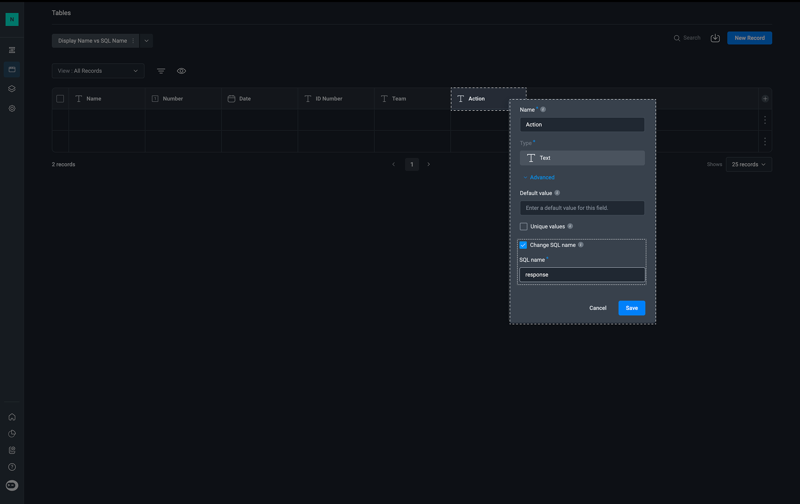800x504 pixels.
Task: Check the select-all rows checkbox
Action: pos(60,99)
